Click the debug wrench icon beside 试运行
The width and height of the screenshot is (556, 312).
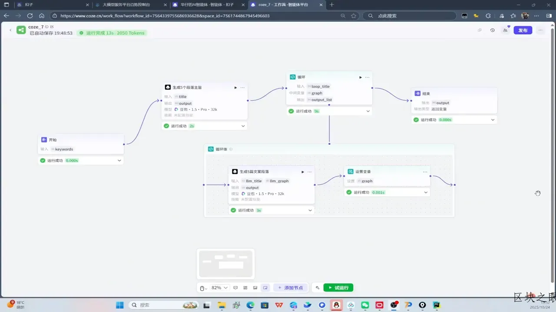318,288
